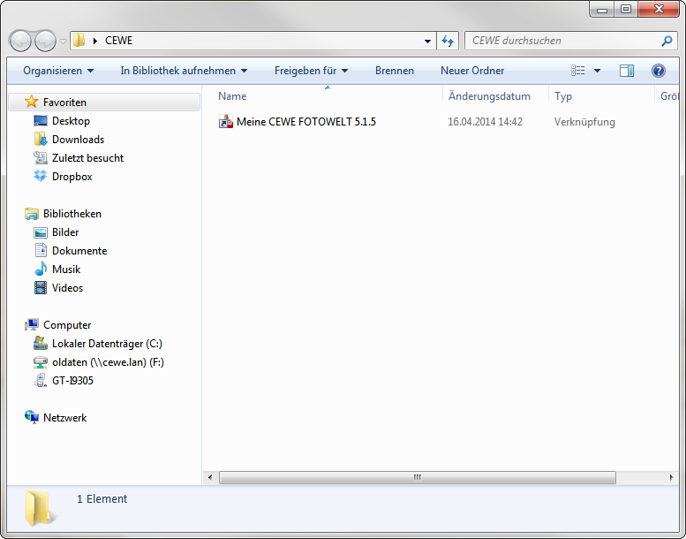This screenshot has width=686, height=539.
Task: Select the Zuletzt besucht label
Action: click(x=87, y=157)
